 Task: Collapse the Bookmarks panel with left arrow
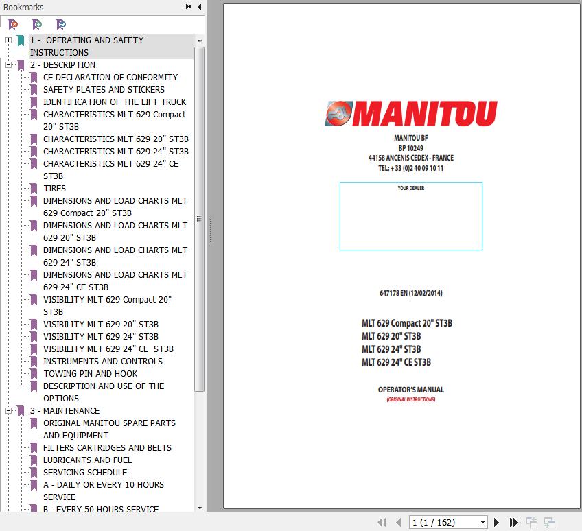pos(200,7)
